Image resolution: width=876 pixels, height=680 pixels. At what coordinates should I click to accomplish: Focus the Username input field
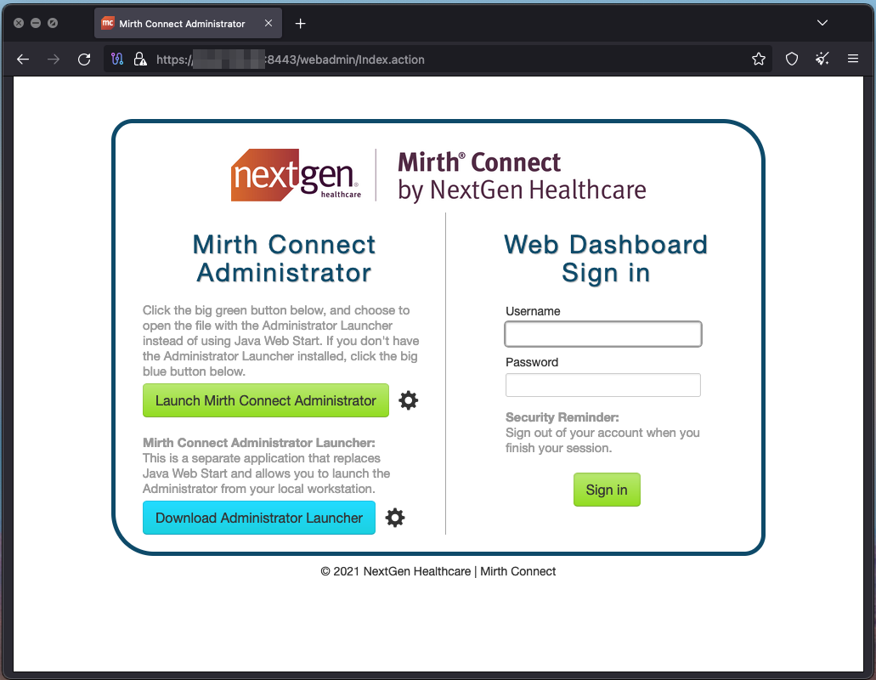603,334
